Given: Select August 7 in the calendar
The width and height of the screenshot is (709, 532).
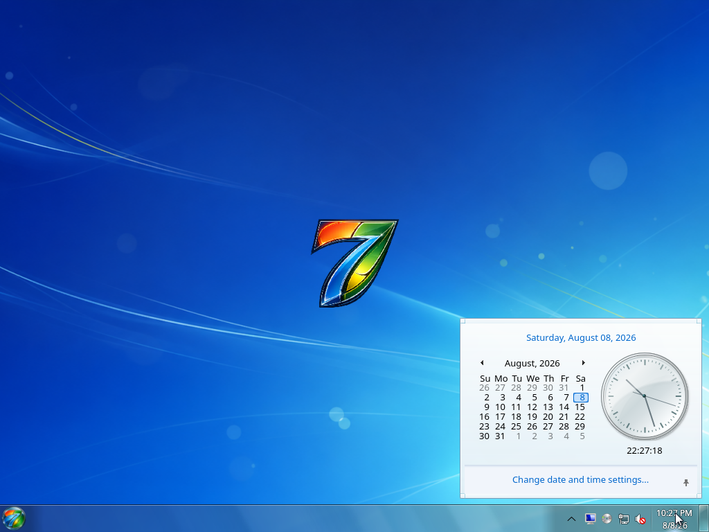Looking at the screenshot, I should tap(566, 398).
